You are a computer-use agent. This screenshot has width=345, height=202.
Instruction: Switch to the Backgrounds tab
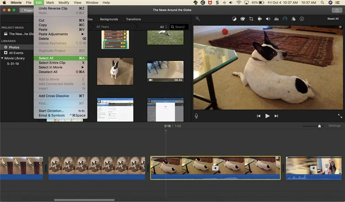click(109, 19)
